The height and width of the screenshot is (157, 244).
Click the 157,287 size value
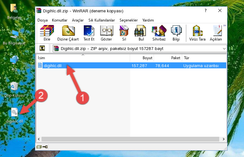tap(139, 66)
